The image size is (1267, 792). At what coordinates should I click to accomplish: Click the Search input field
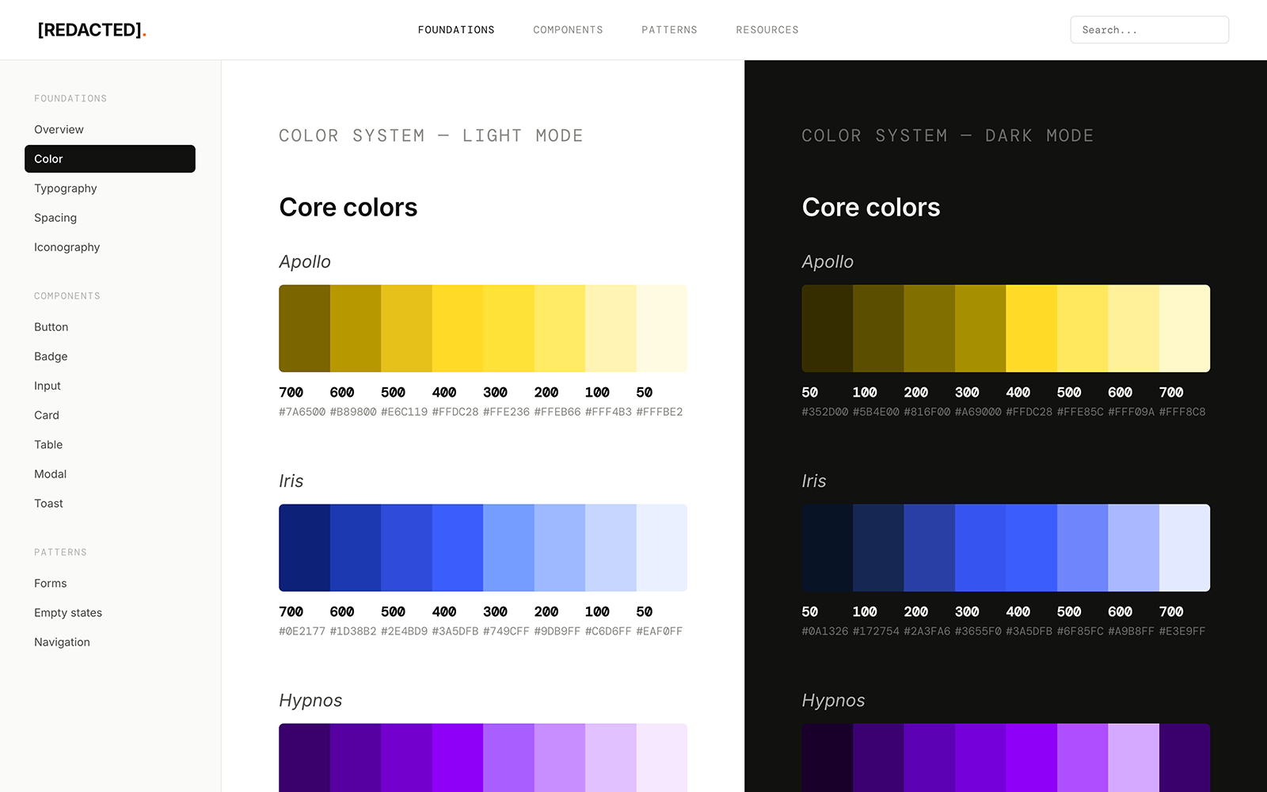pyautogui.click(x=1149, y=30)
